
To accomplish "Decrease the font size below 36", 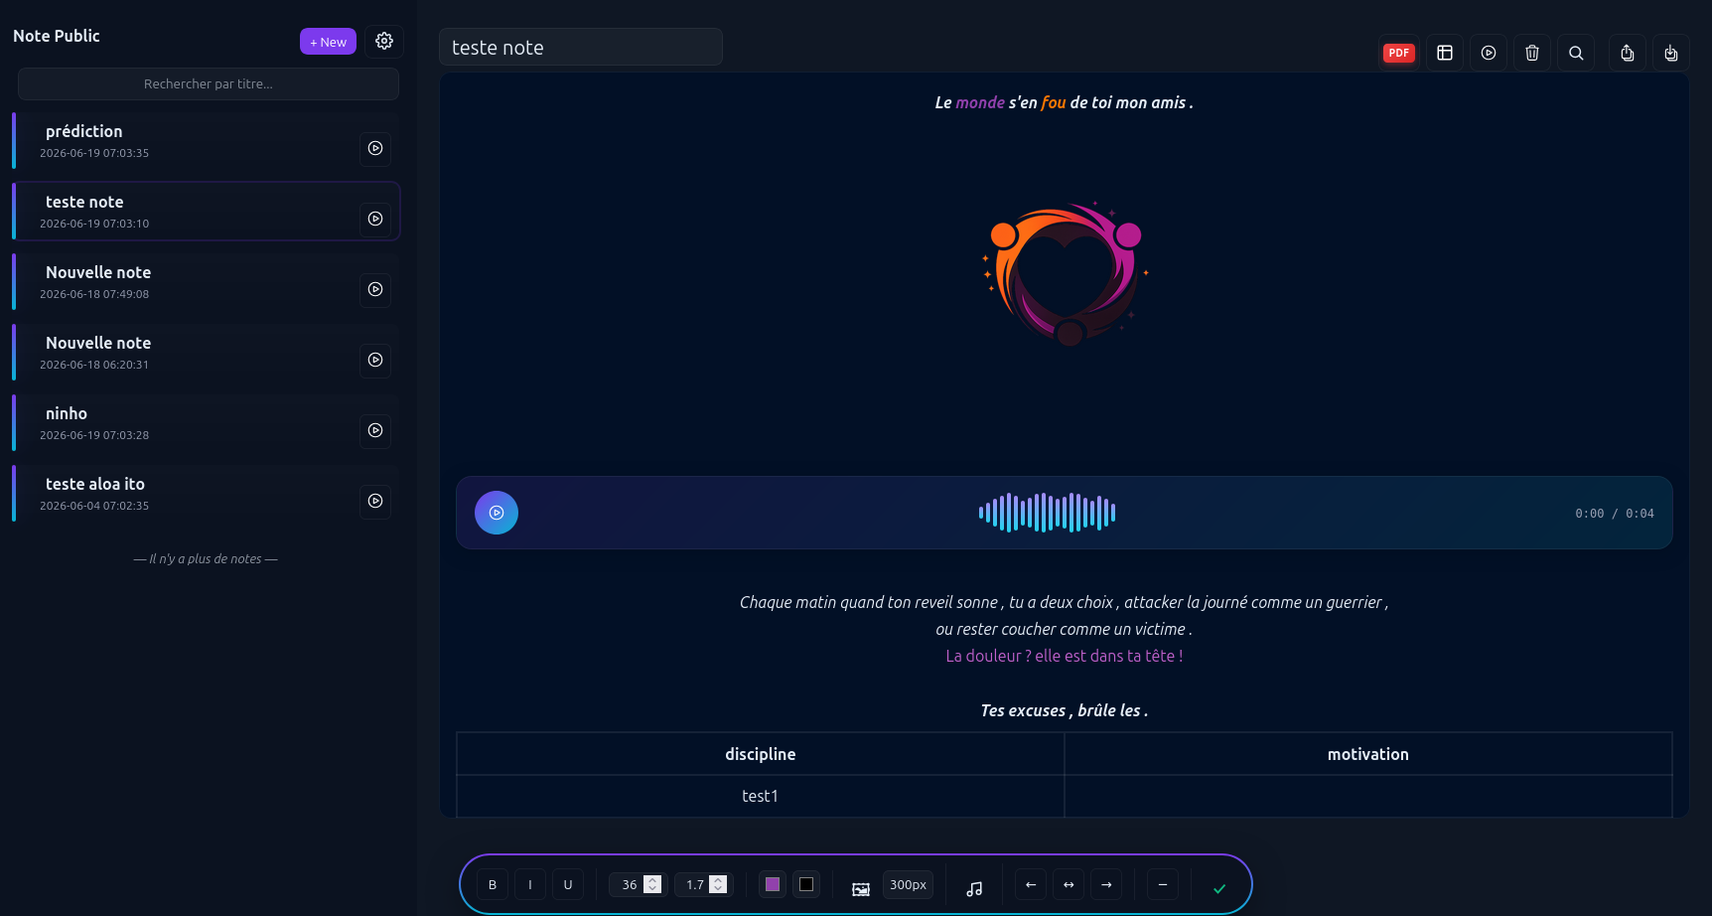I will pyautogui.click(x=652, y=889).
